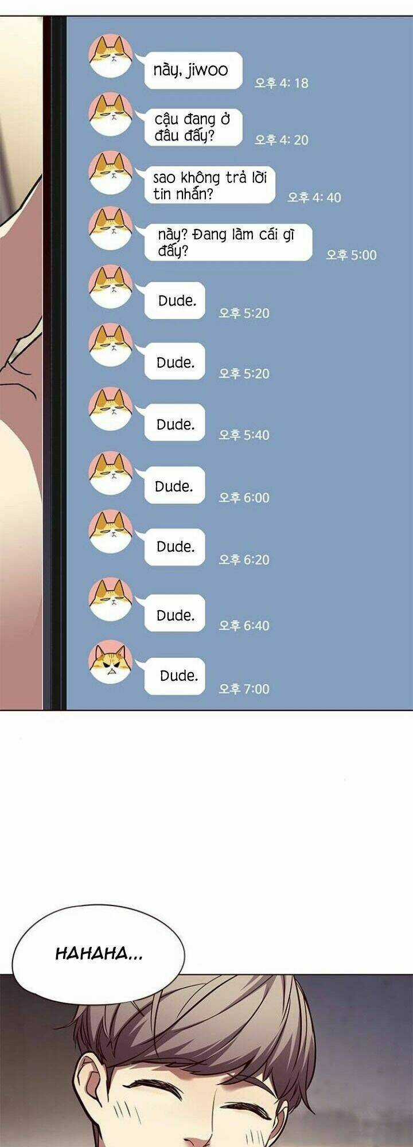Select the last Dude bubble sent at 7:00
413x1147 pixels.
tap(174, 677)
